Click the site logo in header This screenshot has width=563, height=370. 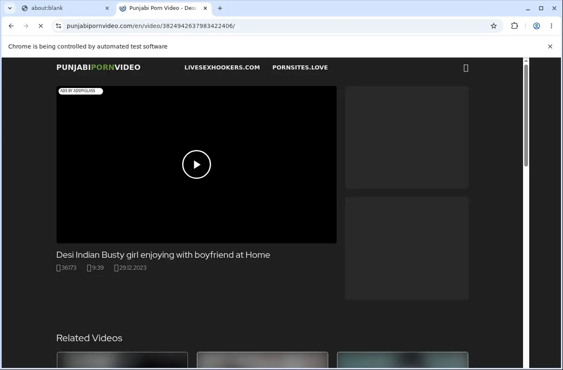pyautogui.click(x=99, y=67)
